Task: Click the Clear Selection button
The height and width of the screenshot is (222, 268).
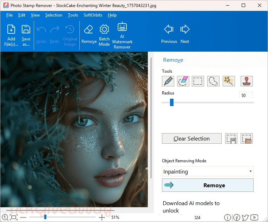Action: [x=191, y=138]
